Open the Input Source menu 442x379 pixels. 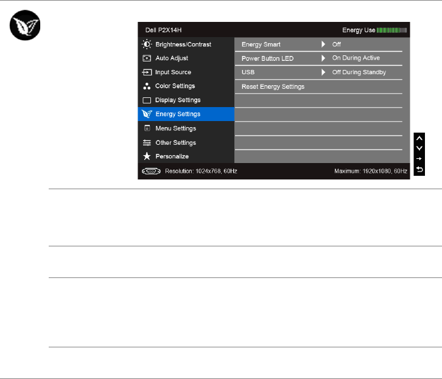tap(186, 72)
